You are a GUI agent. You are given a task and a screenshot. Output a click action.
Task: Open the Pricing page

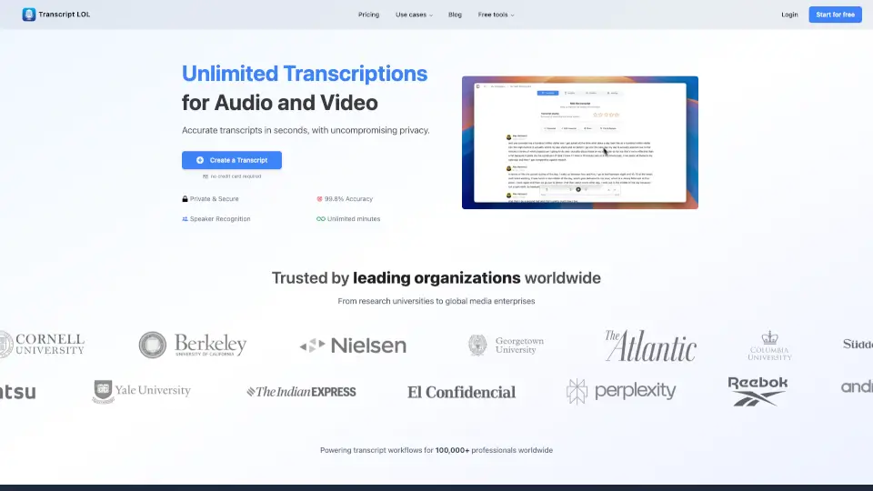point(368,15)
